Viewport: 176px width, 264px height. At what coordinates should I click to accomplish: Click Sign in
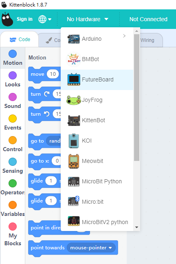[x=24, y=19]
